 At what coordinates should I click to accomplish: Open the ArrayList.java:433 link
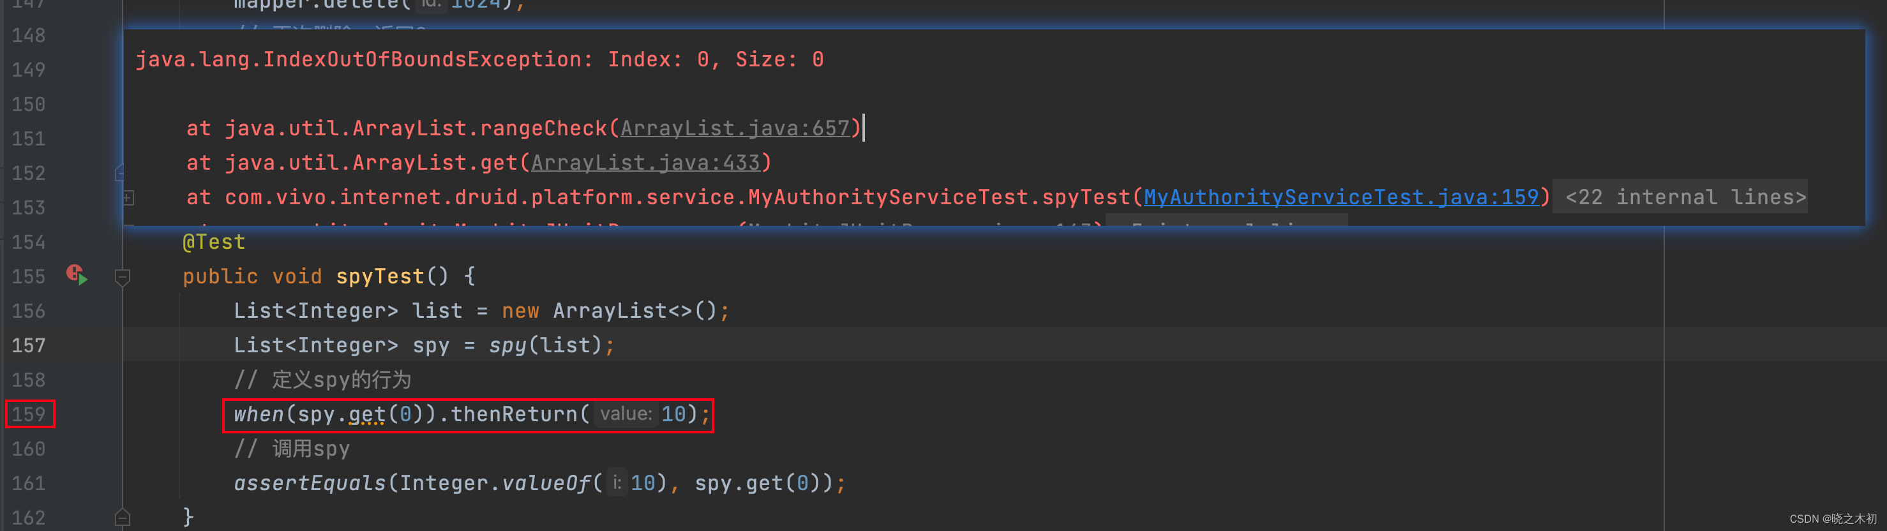(x=645, y=163)
